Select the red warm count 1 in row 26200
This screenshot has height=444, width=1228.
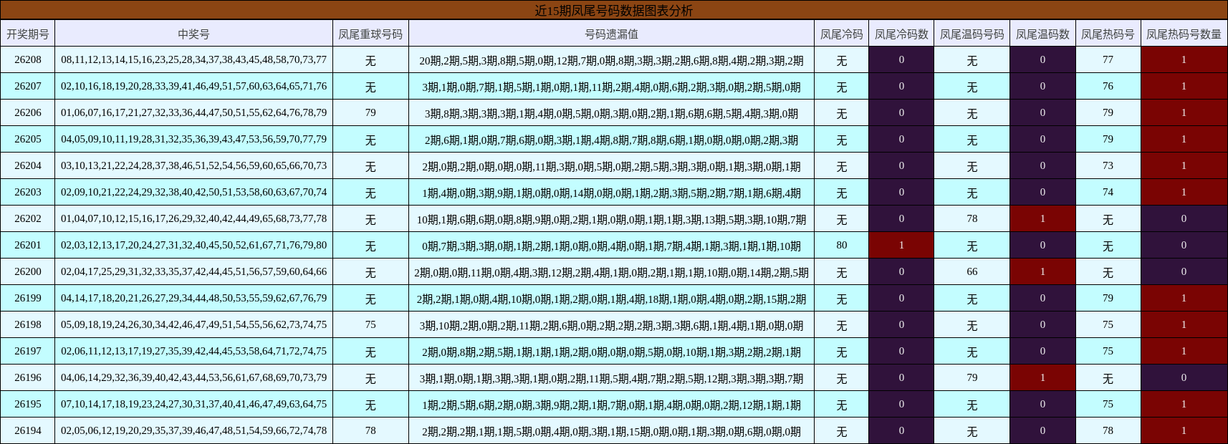point(1042,272)
